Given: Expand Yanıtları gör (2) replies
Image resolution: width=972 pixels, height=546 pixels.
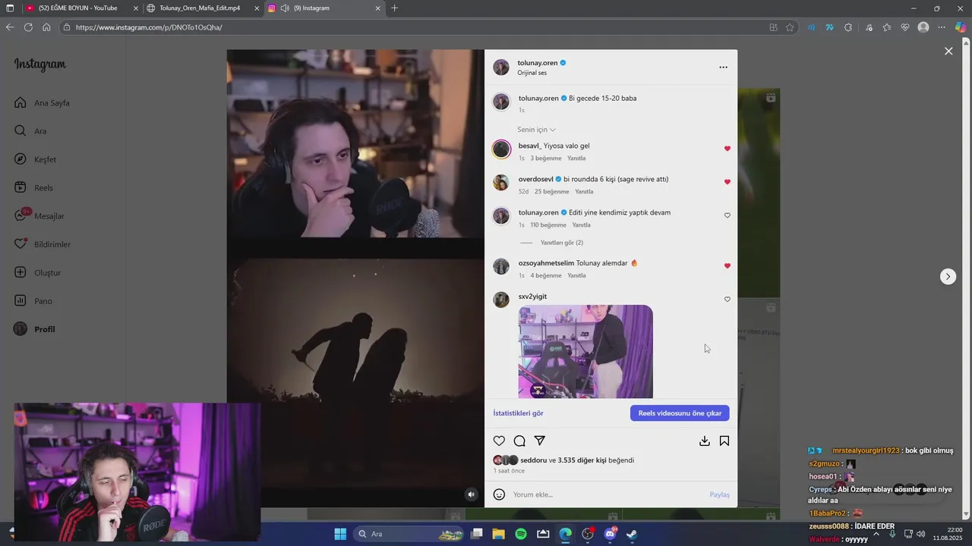Looking at the screenshot, I should [561, 243].
